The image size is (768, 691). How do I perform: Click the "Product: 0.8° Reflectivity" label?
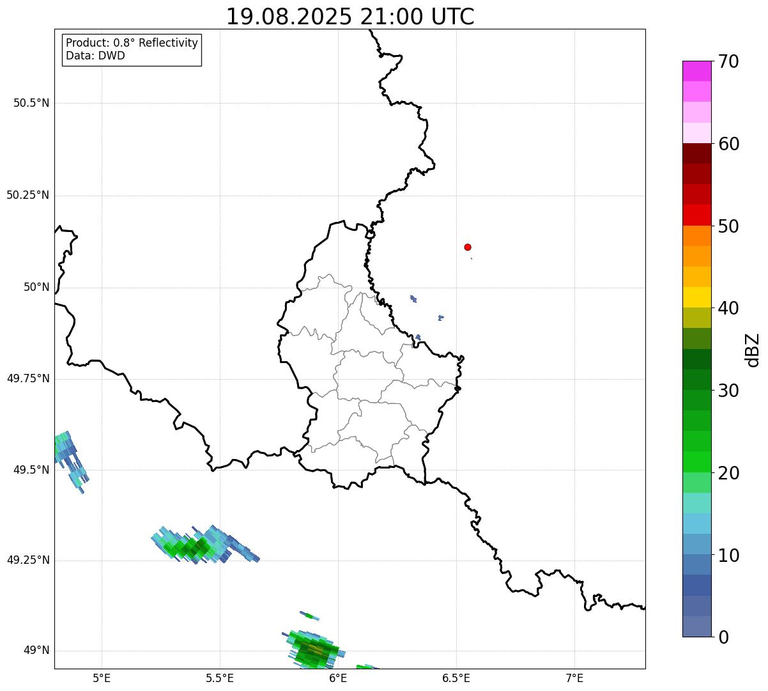[132, 43]
